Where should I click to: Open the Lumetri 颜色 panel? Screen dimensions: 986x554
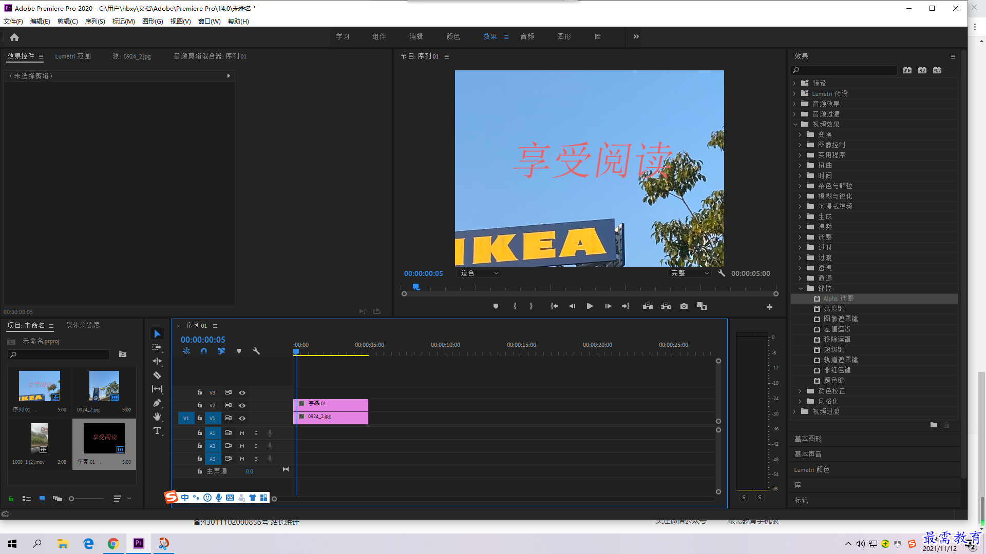click(x=812, y=469)
